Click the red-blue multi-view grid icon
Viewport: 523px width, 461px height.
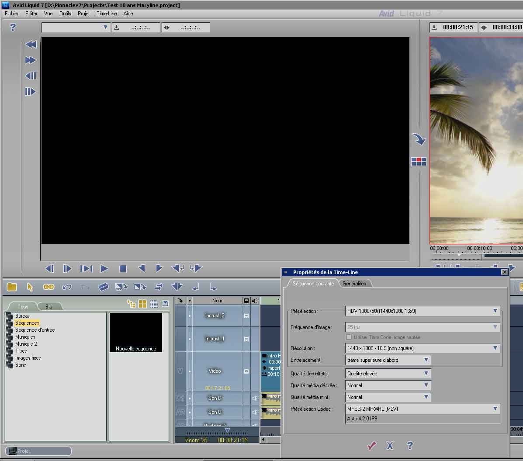click(x=419, y=162)
